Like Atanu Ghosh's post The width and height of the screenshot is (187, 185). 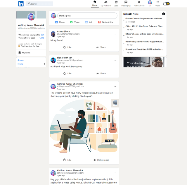67,47
